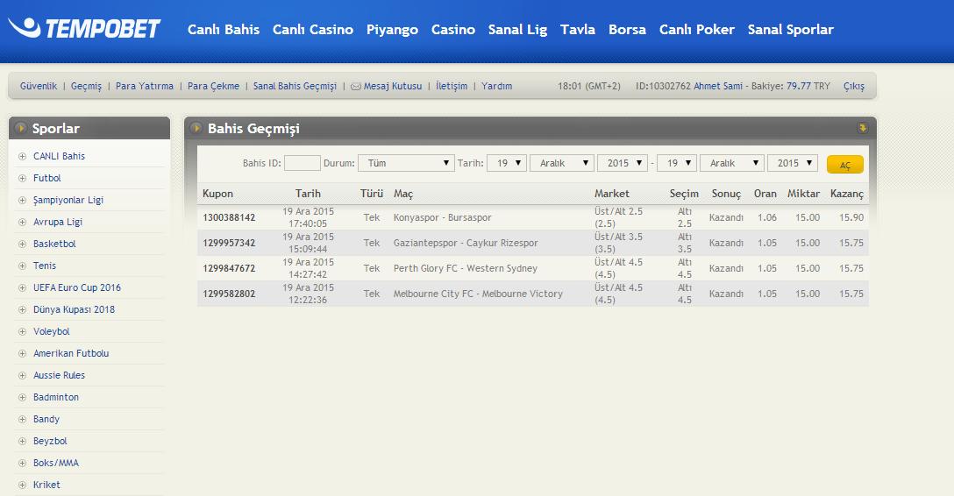The height and width of the screenshot is (496, 954).
Task: Open coupon 1300388142 details
Action: 229,217
